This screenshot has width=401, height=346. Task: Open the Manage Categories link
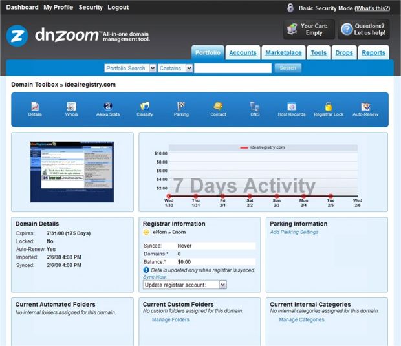click(301, 319)
